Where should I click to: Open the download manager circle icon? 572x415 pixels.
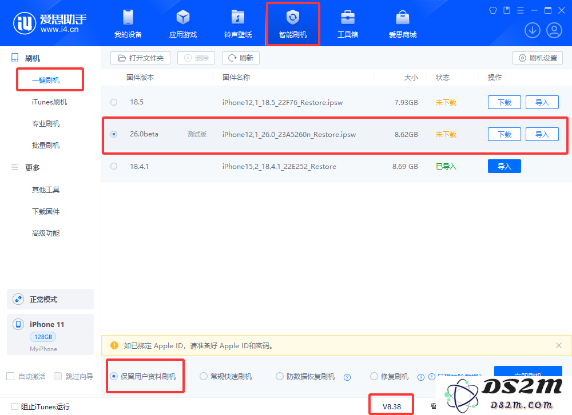532,30
